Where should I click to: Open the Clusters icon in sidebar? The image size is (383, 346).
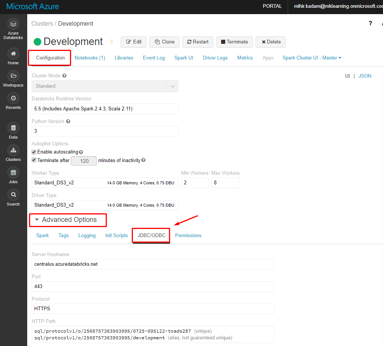[x=13, y=150]
